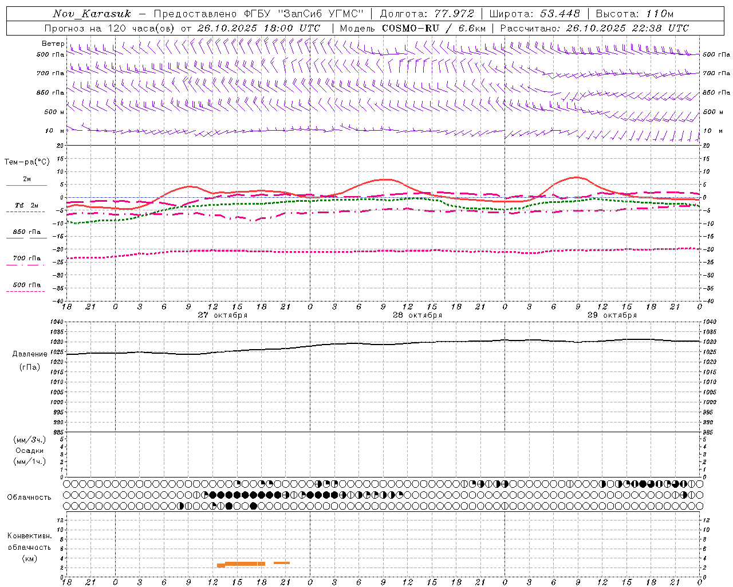Click the Ветер label of the wind panel
The width and height of the screenshot is (733, 587).
53,44
